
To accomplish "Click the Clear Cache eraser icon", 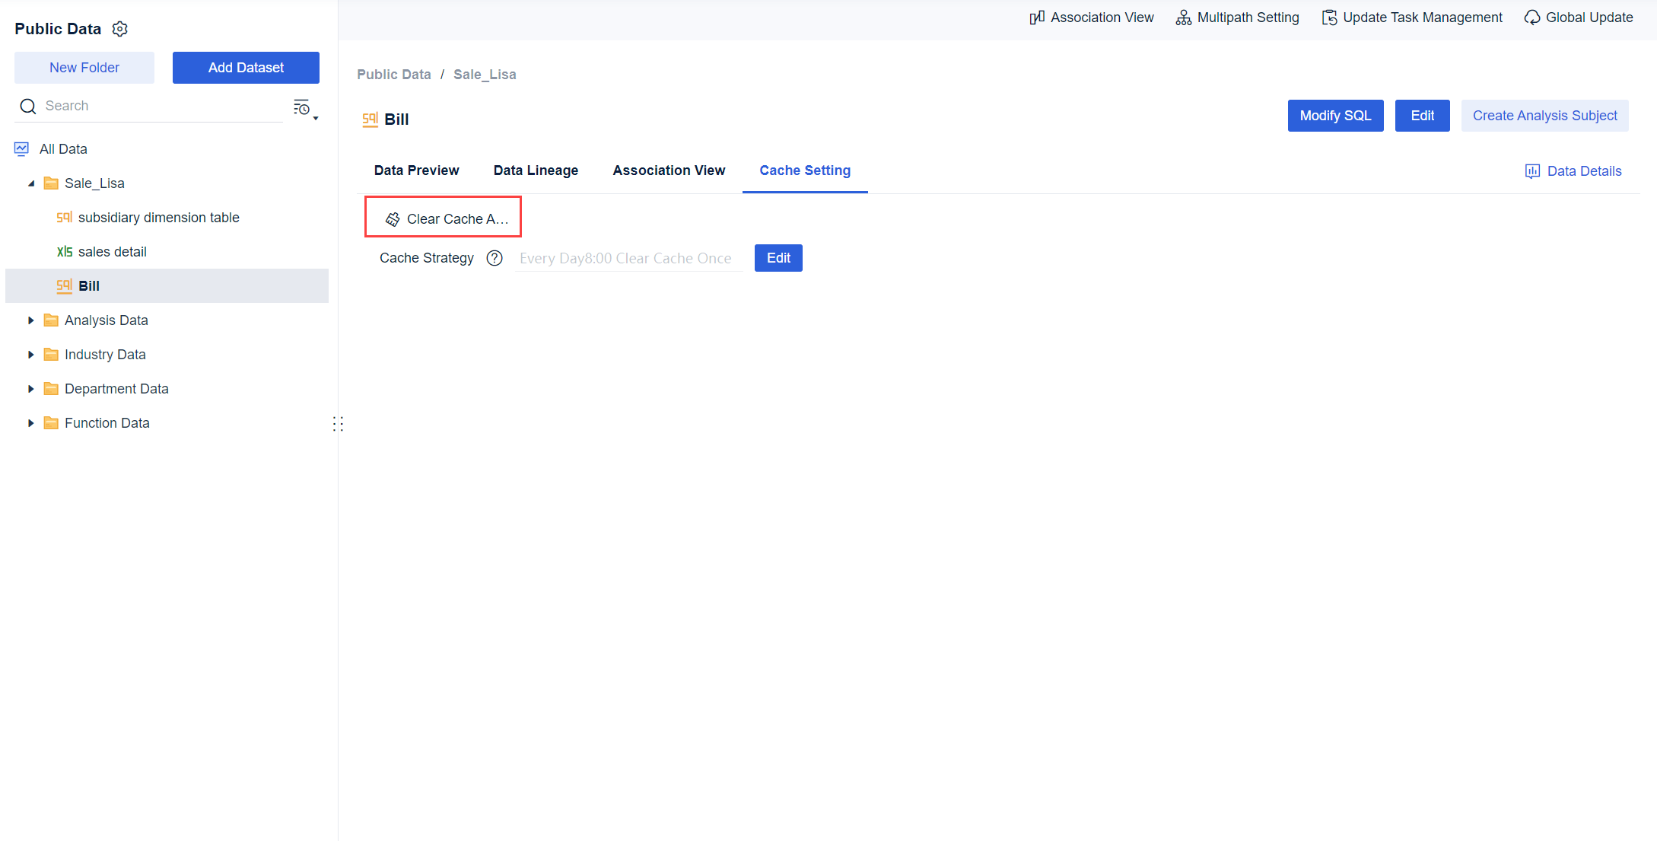I will [393, 219].
